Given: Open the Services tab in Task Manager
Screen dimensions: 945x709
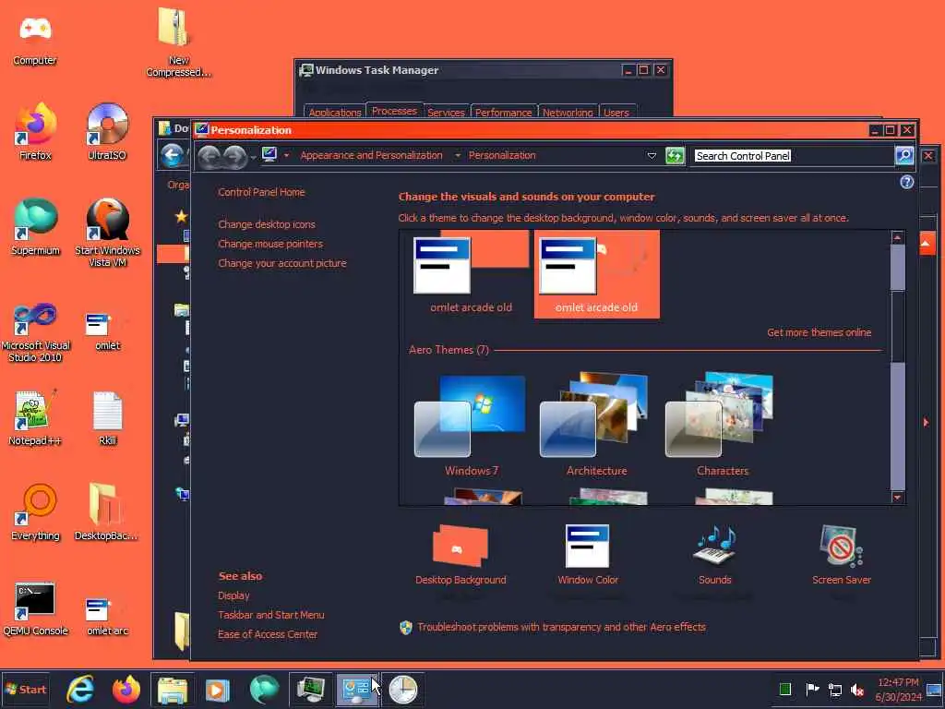Looking at the screenshot, I should (446, 112).
